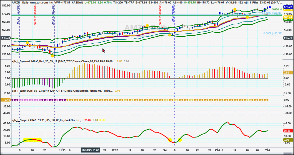Click the '24 date label on time axis

pos(164,150)
